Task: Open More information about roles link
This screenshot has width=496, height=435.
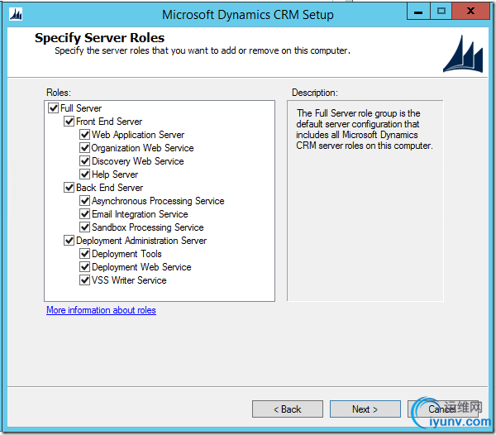Action: tap(101, 310)
